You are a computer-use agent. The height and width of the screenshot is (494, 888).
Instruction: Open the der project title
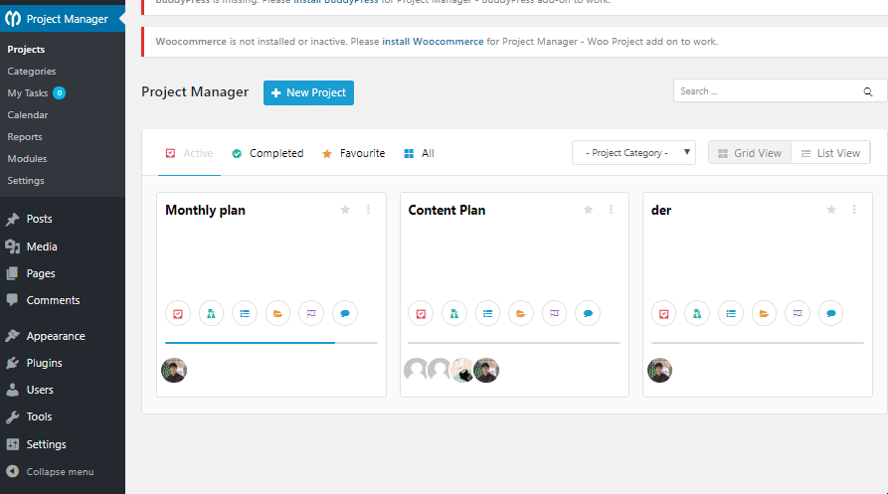click(x=661, y=211)
